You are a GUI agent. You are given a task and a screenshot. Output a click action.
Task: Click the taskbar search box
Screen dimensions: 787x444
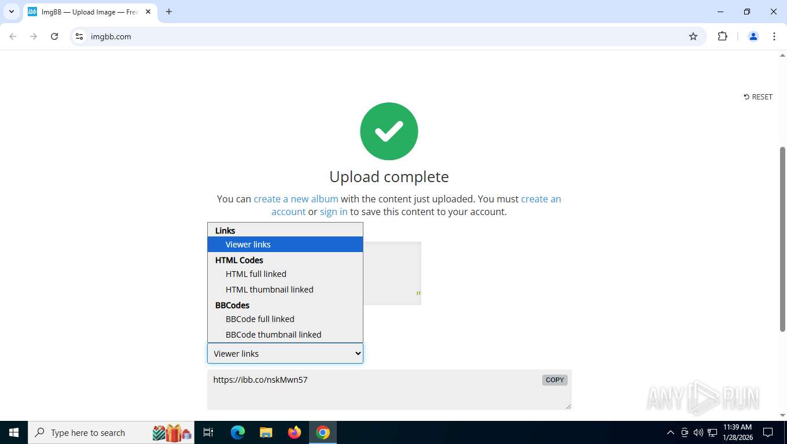point(112,432)
